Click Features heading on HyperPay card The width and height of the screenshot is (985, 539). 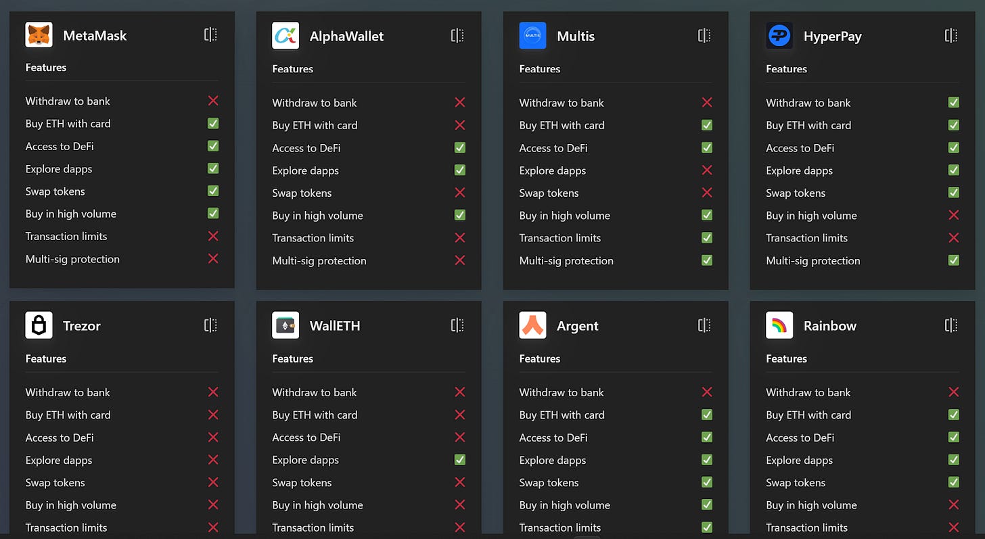click(786, 69)
